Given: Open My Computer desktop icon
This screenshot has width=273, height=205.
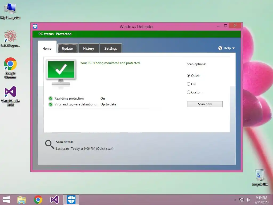Looking at the screenshot, I should click(x=10, y=11).
